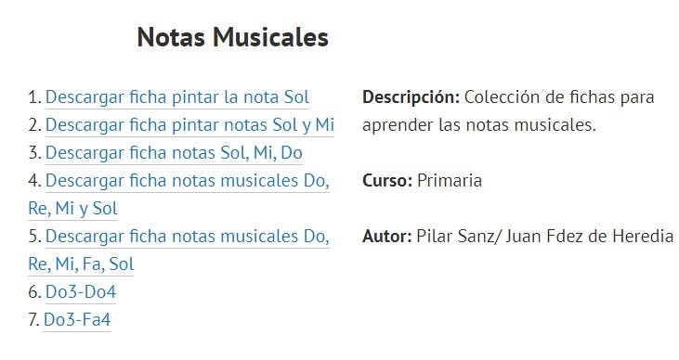Open the 'pintar la nota Sol' download link
This screenshot has height=360, width=679.
point(177,97)
